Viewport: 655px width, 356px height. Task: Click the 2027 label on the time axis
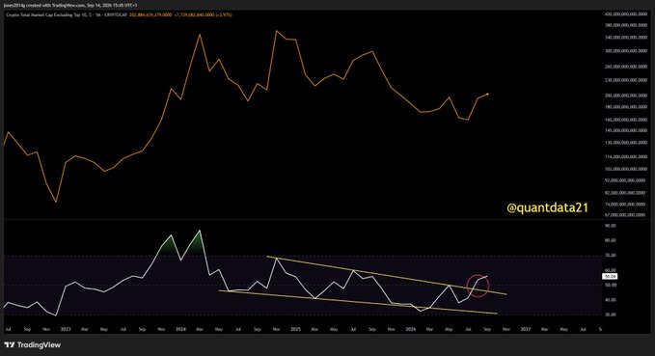tap(526, 329)
